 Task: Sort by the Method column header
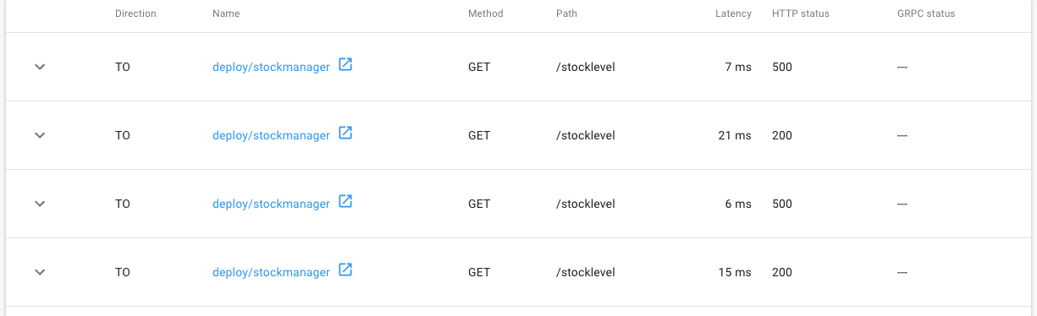pyautogui.click(x=486, y=14)
